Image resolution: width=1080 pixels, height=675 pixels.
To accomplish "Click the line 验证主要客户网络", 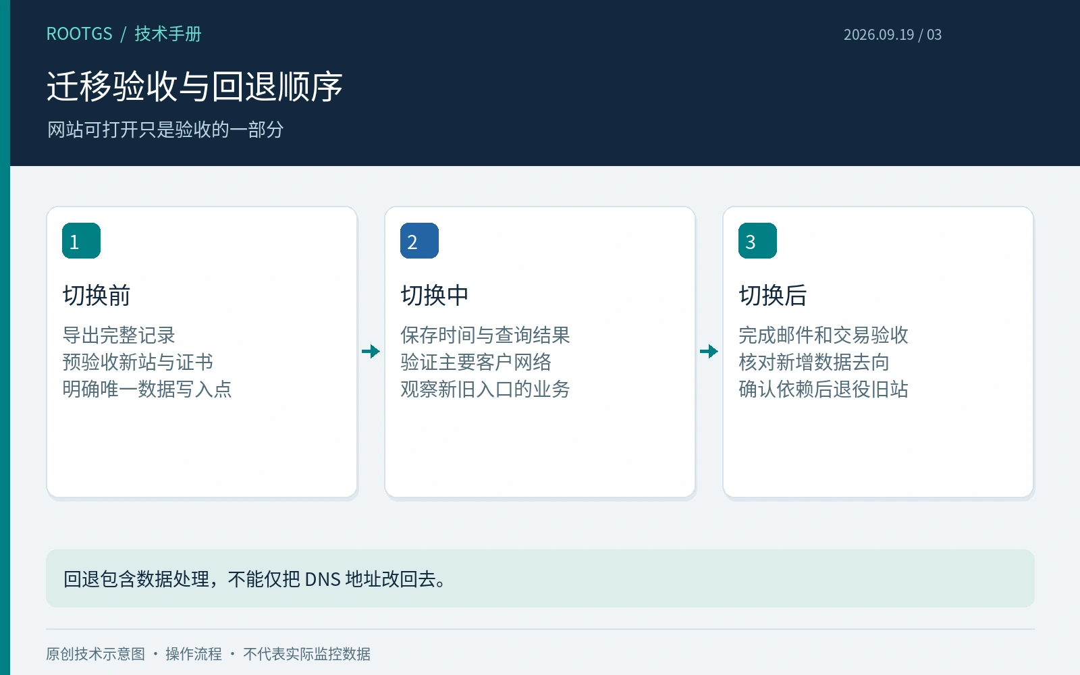I will [x=476, y=362].
